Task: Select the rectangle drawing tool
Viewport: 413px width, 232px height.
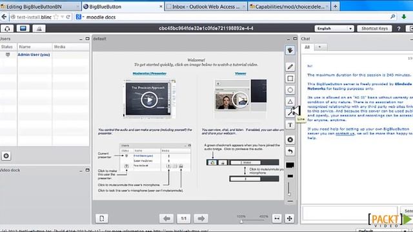Action: click(290, 79)
